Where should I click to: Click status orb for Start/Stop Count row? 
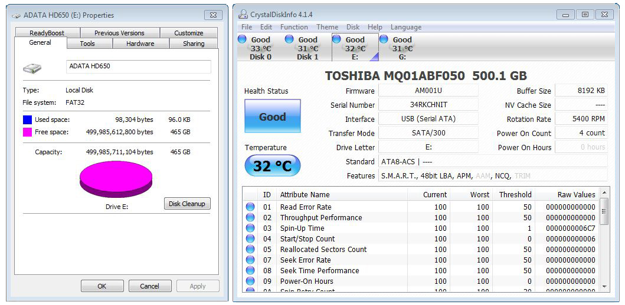coord(250,238)
